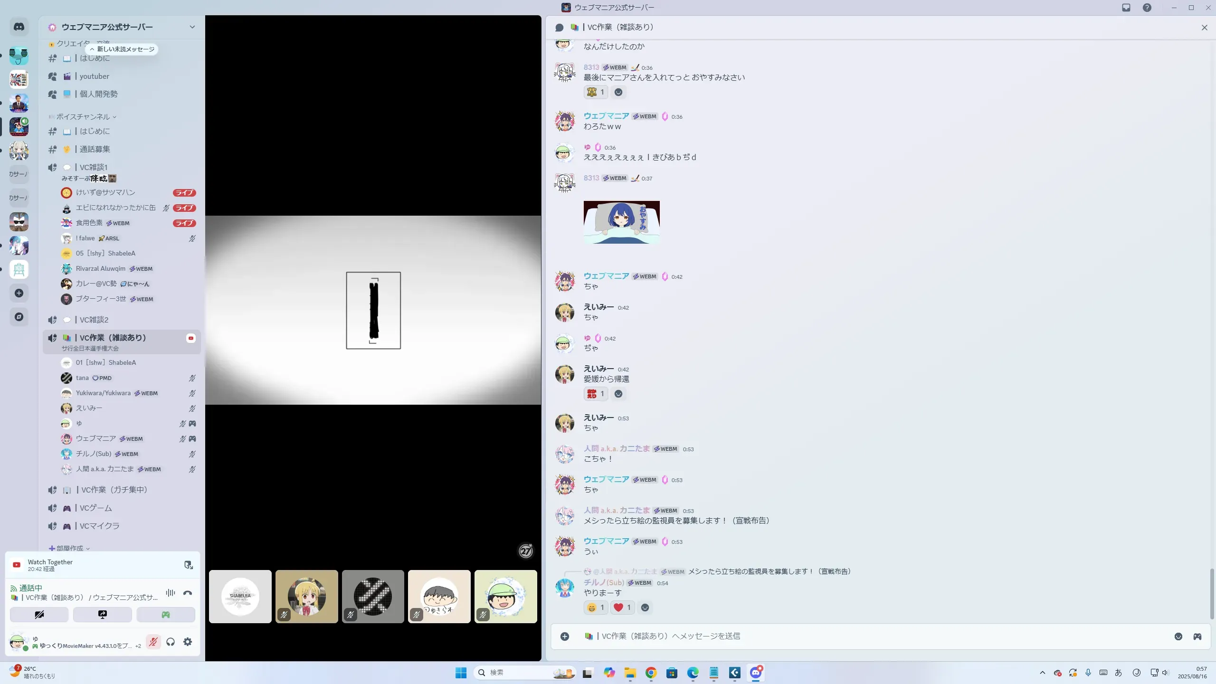The image size is (1216, 684).
Task: Open the inbox icon in title bar
Action: [x=1126, y=8]
